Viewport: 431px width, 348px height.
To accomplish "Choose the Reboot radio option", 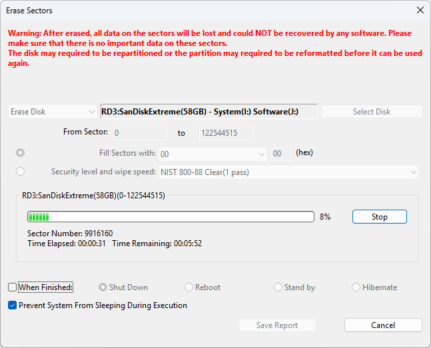I will point(189,287).
